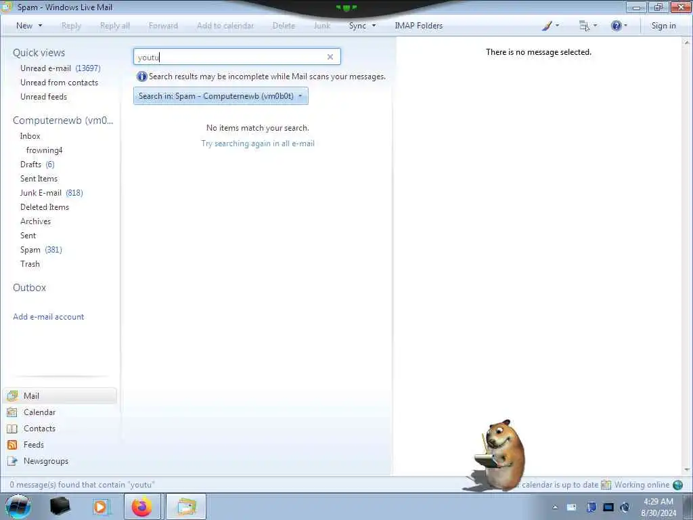
Task: Click Add to calendar in the toolbar
Action: coord(225,26)
